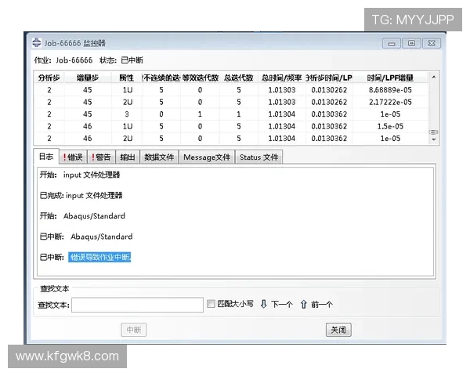Click the 前一个 previous match label
The image size is (470, 376).
(x=322, y=305)
